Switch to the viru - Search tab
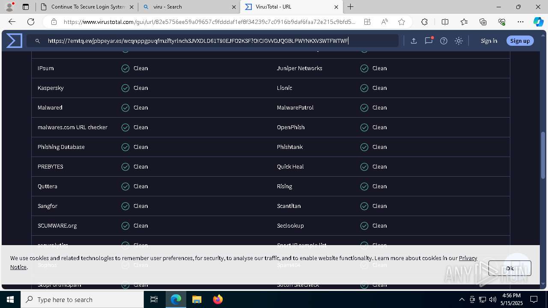The height and width of the screenshot is (308, 548). tap(188, 7)
